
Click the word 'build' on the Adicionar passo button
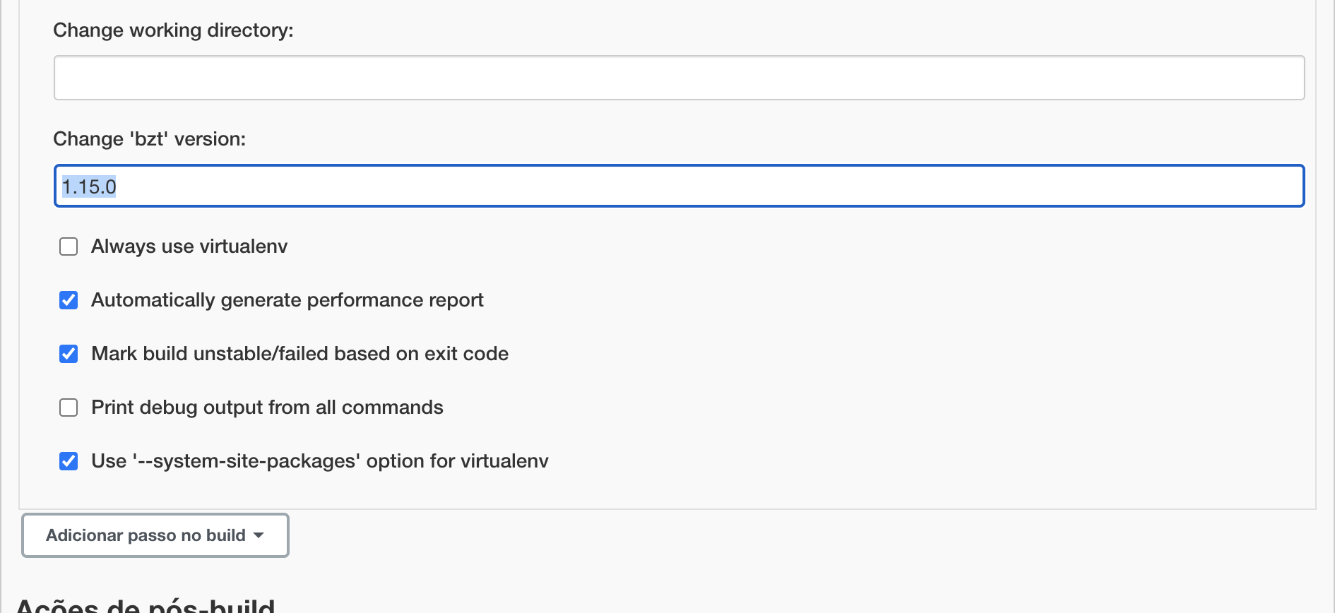(225, 535)
